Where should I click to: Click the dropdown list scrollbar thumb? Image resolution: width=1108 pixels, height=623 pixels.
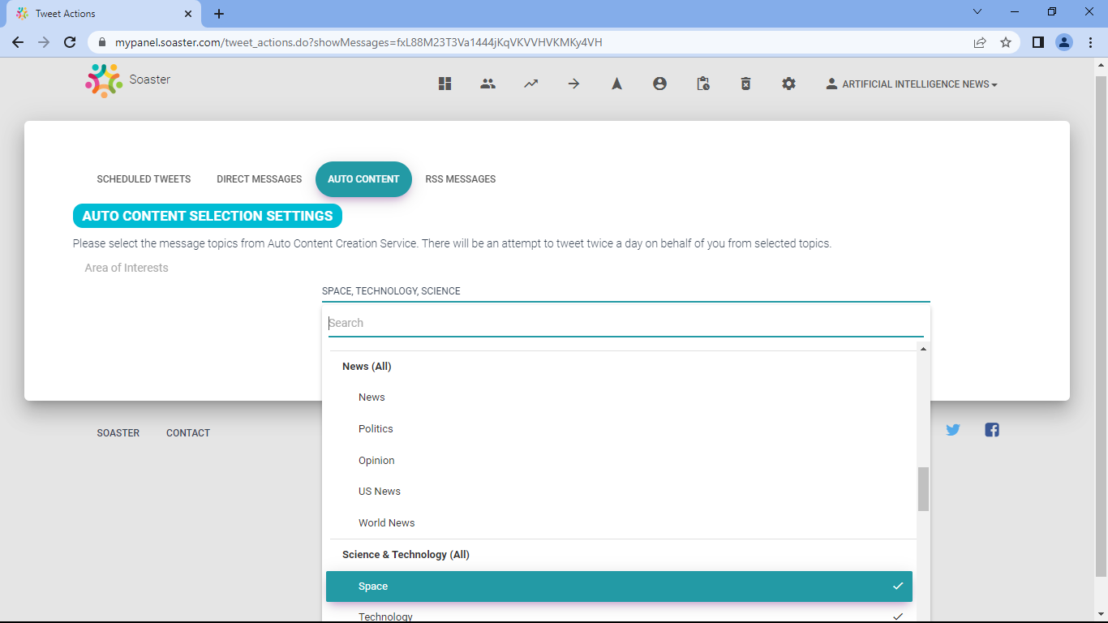923,489
